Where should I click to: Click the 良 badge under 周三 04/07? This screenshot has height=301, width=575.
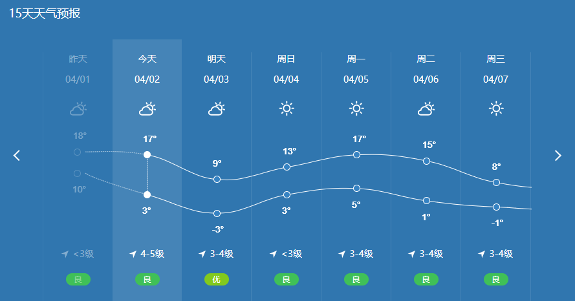[496, 280]
